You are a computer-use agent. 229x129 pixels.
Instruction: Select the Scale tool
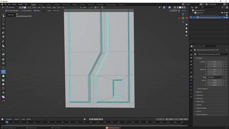(x=3, y=33)
